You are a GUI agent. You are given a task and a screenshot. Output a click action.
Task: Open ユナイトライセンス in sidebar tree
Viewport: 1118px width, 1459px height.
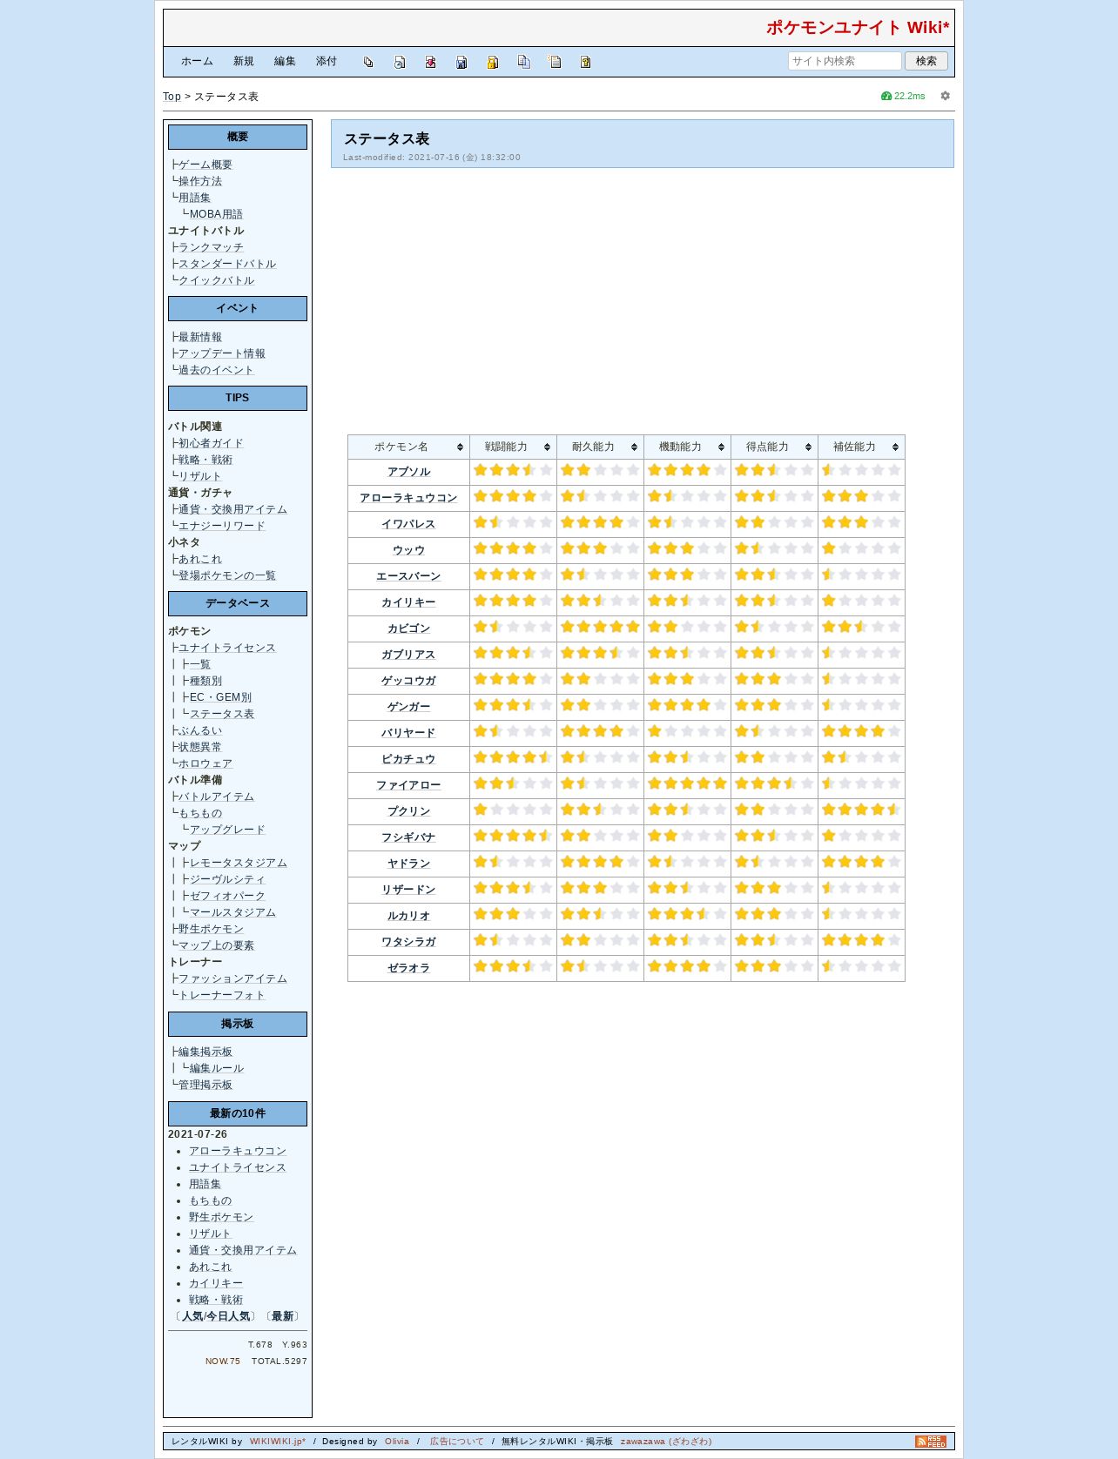(x=227, y=648)
